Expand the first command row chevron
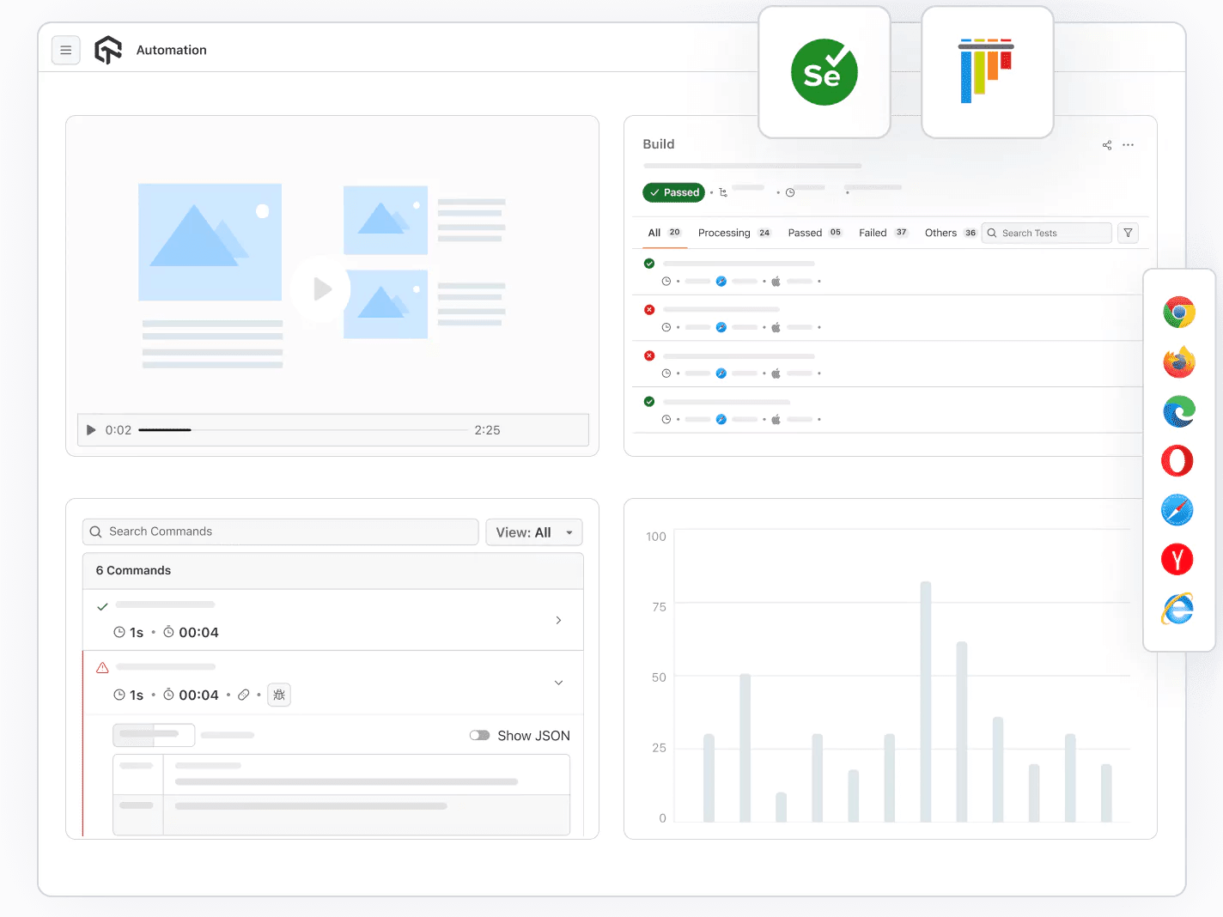Screen dimensions: 1223x917 coord(558,620)
